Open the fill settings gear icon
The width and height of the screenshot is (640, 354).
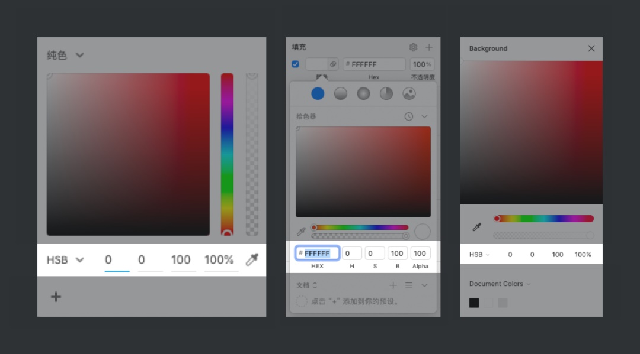point(414,47)
